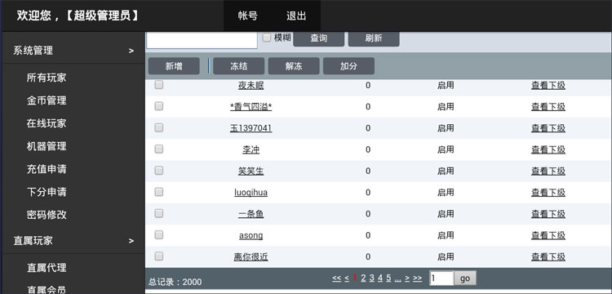Jump to last page with >> link
This screenshot has width=612, height=294.
[417, 278]
